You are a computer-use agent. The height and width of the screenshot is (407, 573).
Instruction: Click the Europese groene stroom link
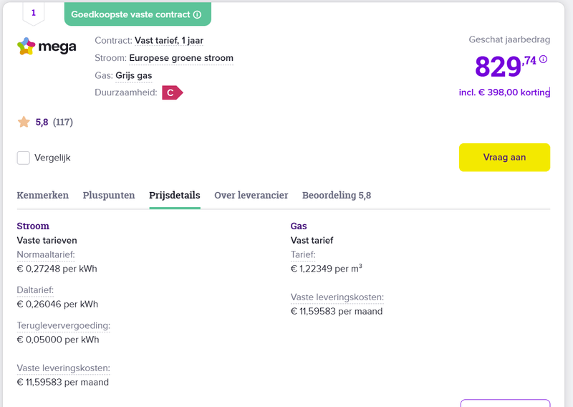(181, 58)
